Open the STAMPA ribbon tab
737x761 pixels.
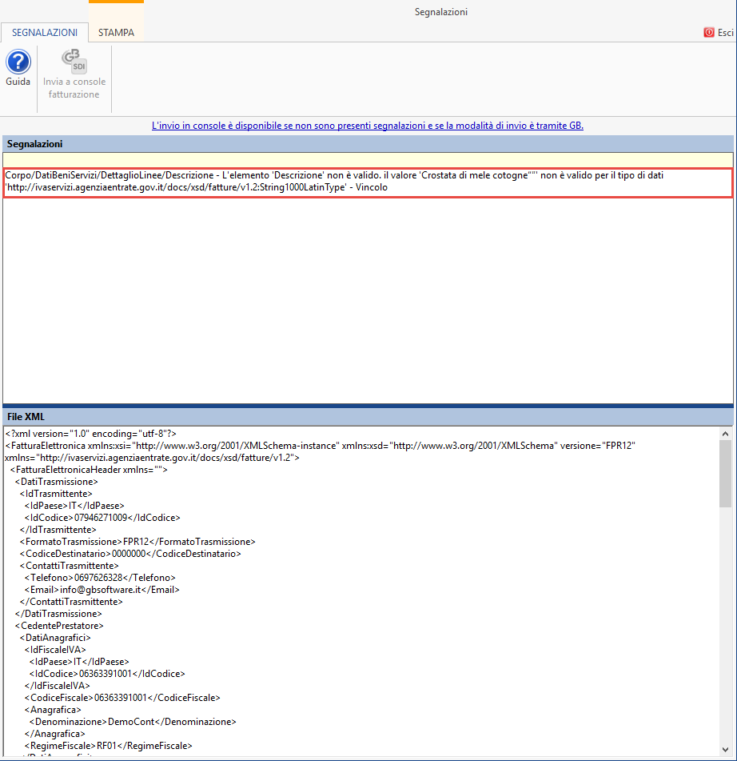click(116, 33)
